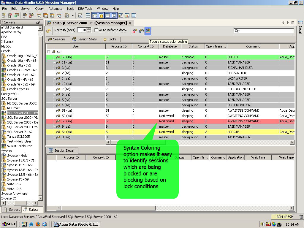Click the connect-to-server people icon in main toolbar
The width and height of the screenshot is (304, 228).
point(25,15)
